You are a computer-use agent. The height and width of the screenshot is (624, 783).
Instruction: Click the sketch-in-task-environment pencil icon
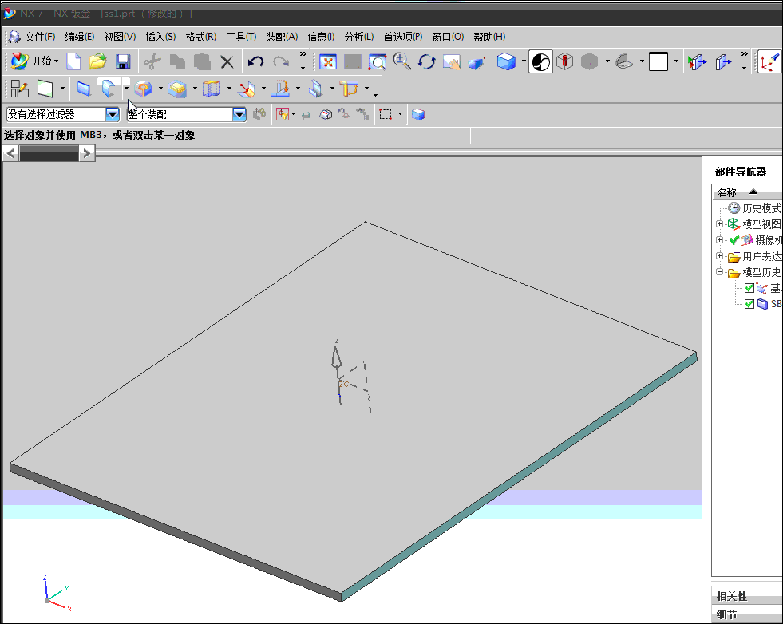tap(19, 89)
